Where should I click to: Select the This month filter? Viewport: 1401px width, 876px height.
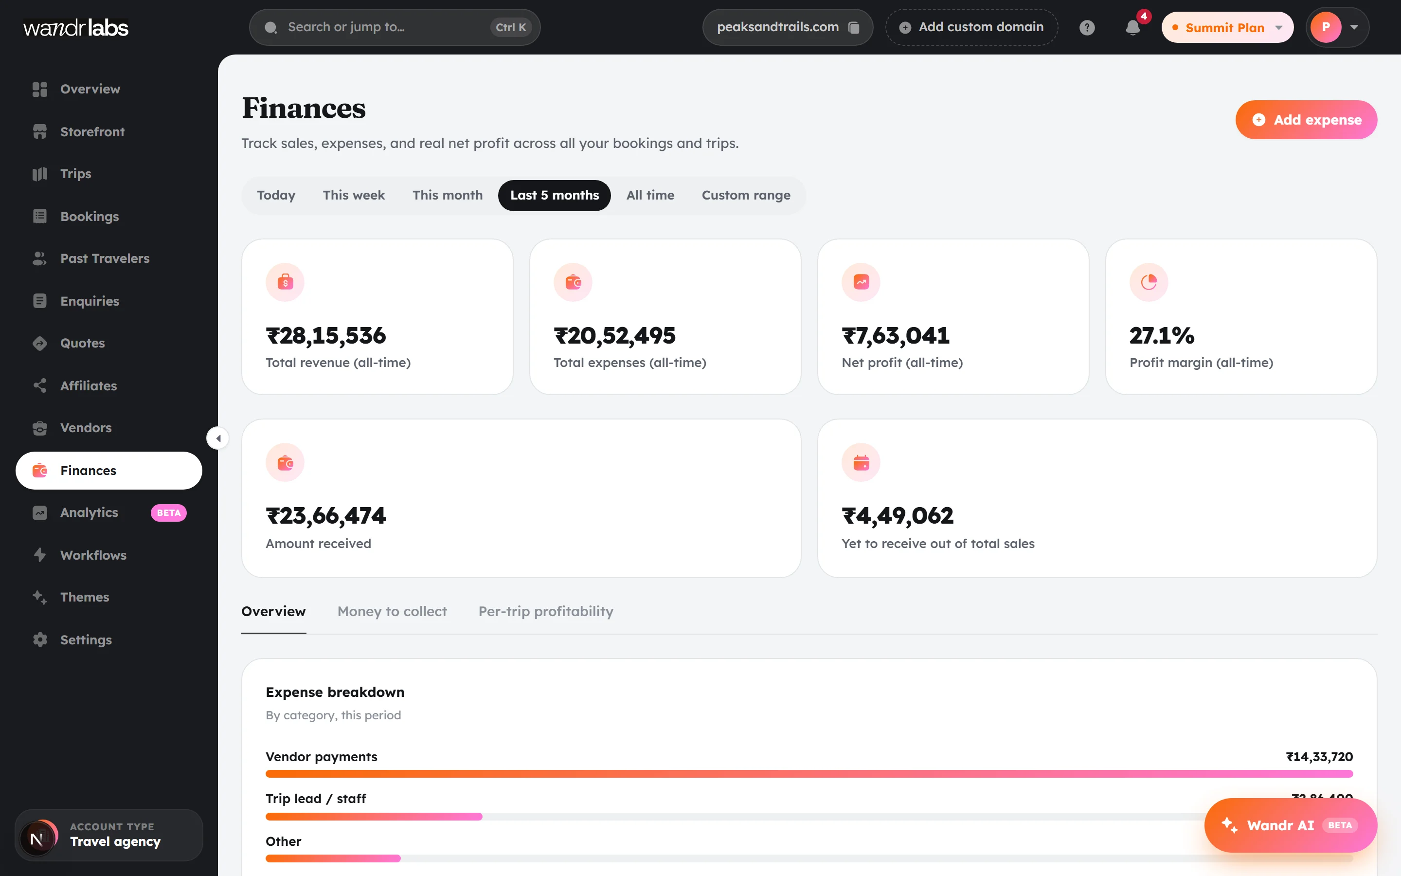pos(448,195)
